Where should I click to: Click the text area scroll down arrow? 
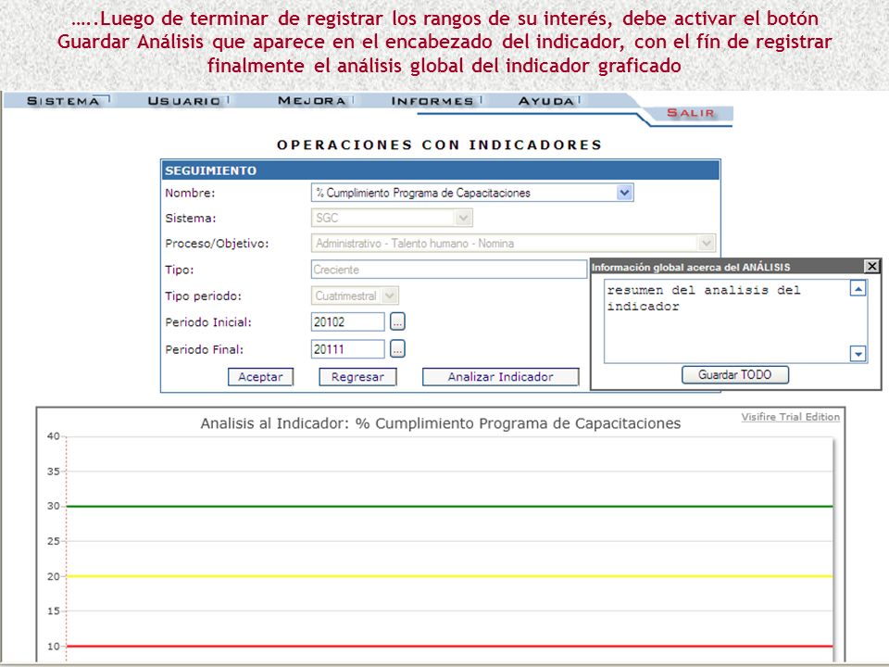click(x=858, y=354)
